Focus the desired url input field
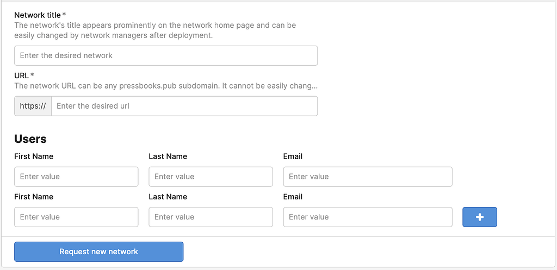Screen dimensions: 557x270 point(184,106)
